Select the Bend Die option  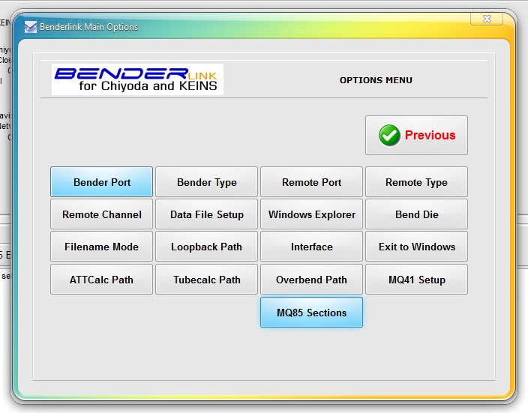point(416,214)
